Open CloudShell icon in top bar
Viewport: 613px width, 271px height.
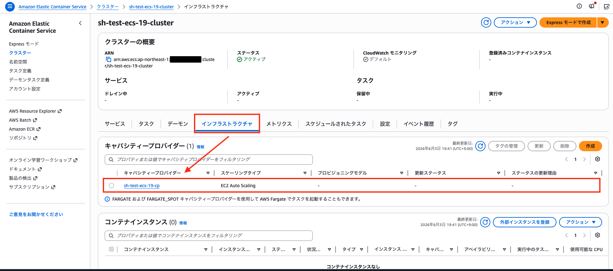[x=607, y=6]
